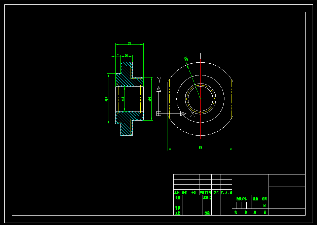Screen dimensions: 317x225
Task: Click the UCS Y axis label
Action: pos(159,79)
